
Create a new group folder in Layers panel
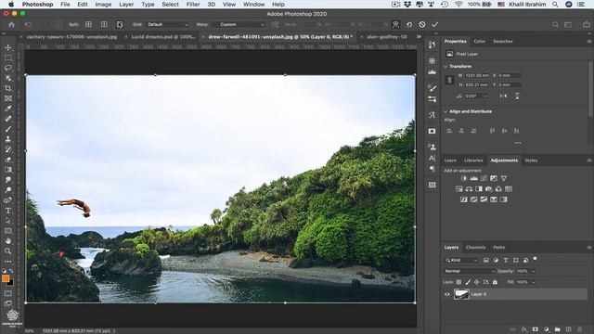[557, 329]
